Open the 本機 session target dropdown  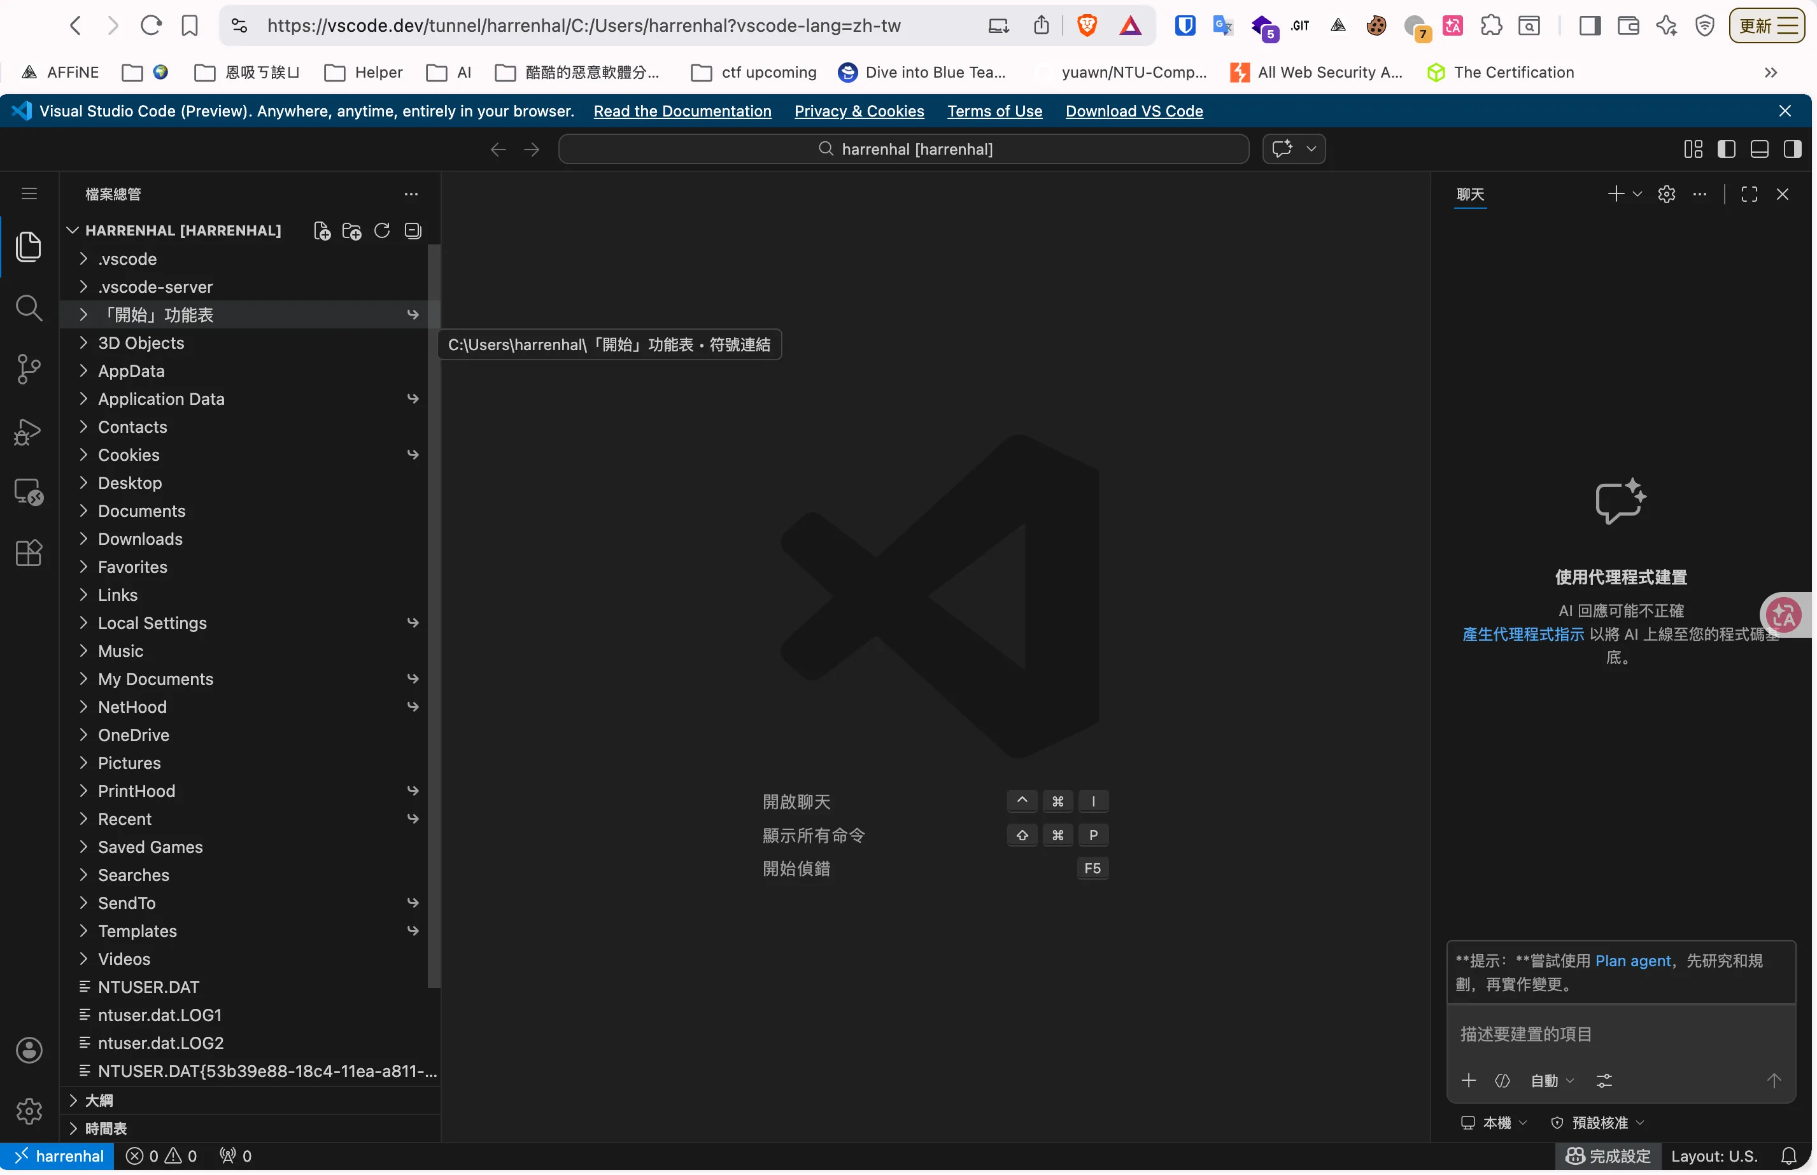point(1494,1122)
